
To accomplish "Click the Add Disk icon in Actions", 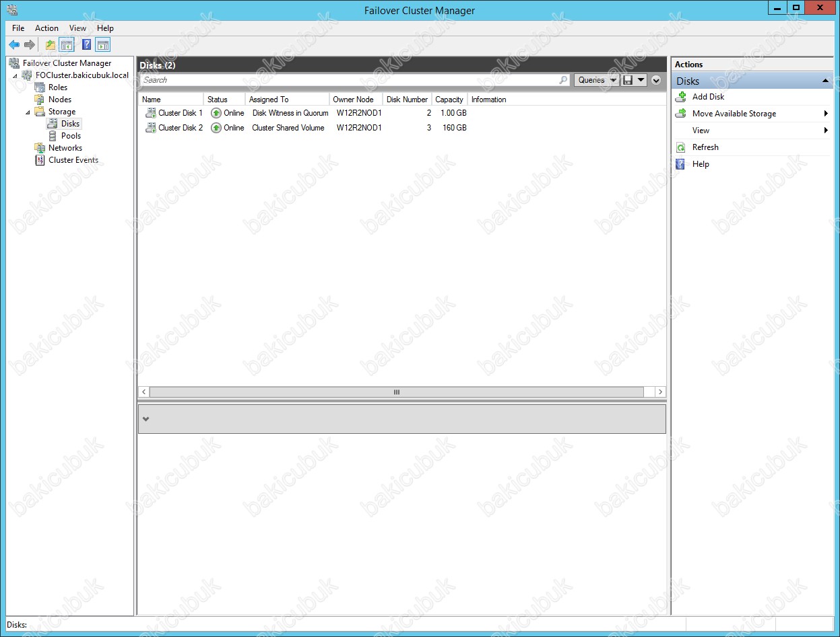I will coord(681,97).
